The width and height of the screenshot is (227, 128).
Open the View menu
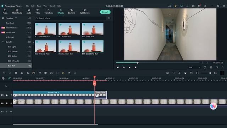(x=45, y=6)
